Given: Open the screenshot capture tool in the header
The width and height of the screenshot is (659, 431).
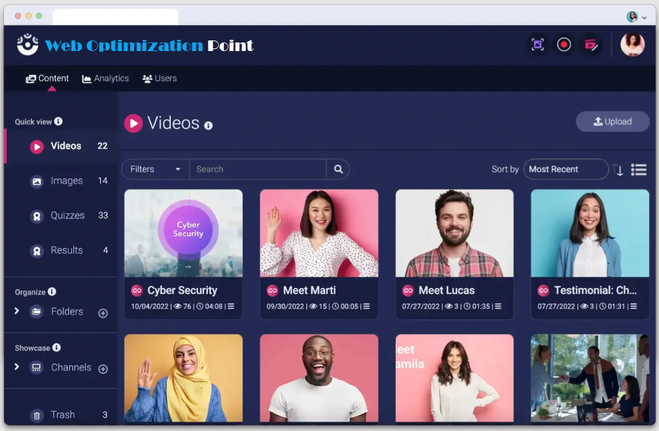Looking at the screenshot, I should (537, 44).
